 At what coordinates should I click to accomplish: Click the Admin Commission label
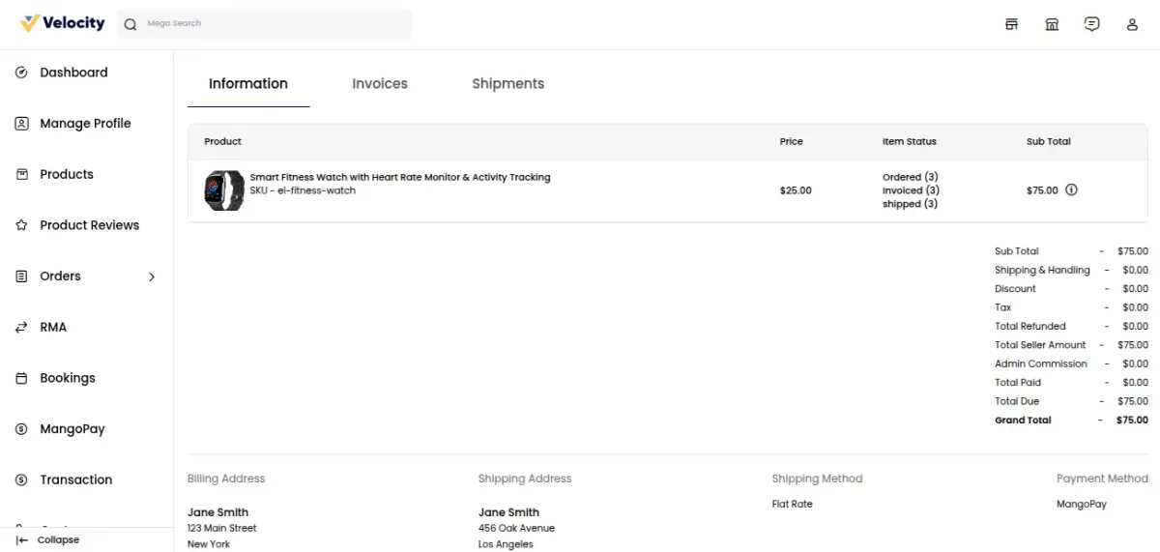(x=1041, y=364)
